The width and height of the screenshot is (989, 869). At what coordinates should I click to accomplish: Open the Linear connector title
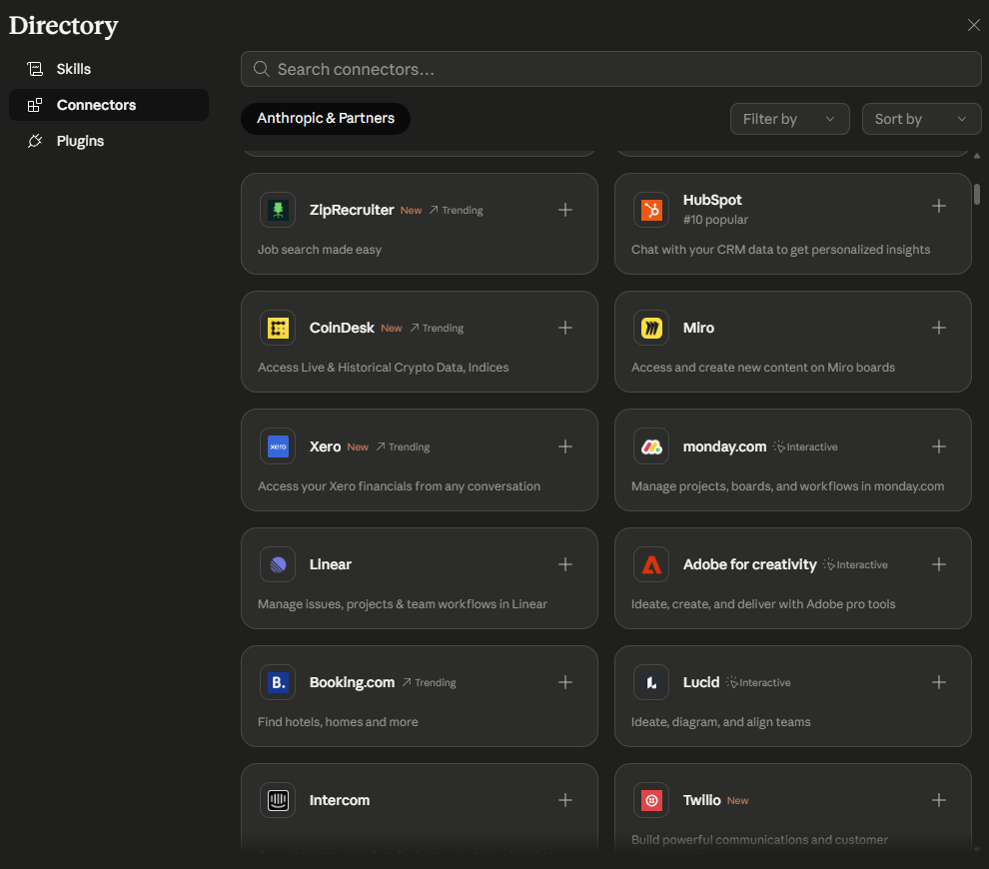tap(330, 564)
